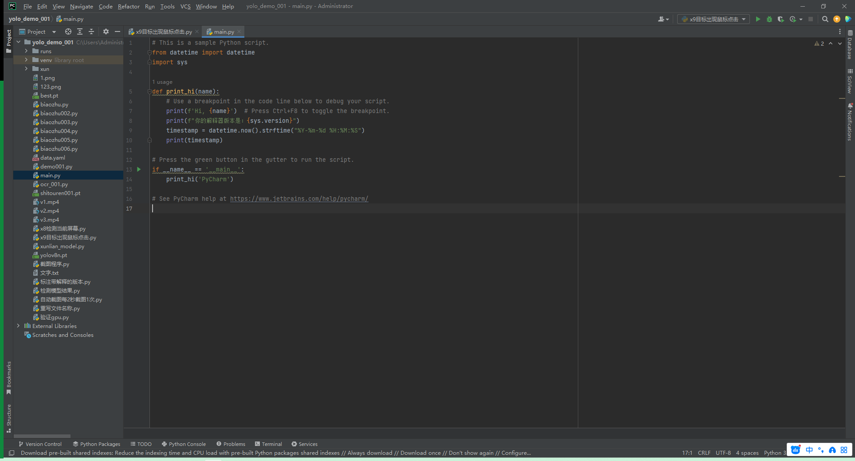The height and width of the screenshot is (461, 855).
Task: Fold the print_hi function in gutter
Action: click(149, 92)
